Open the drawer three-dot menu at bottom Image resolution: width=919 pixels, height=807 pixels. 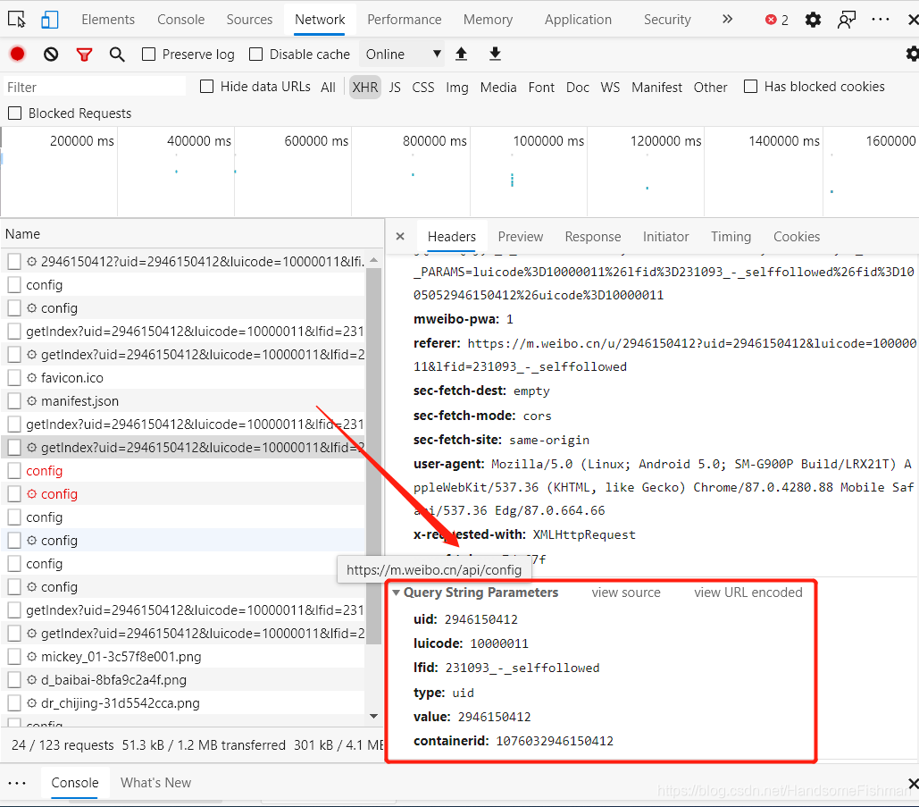pos(17,783)
